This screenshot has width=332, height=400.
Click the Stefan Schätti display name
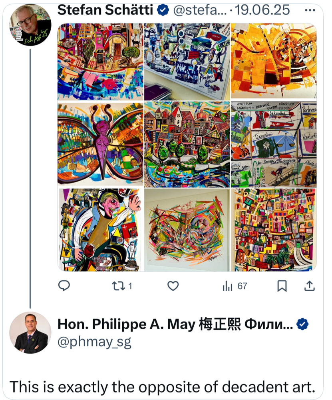click(105, 10)
